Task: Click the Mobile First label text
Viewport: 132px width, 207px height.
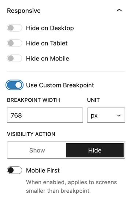Action: pyautogui.click(x=43, y=170)
